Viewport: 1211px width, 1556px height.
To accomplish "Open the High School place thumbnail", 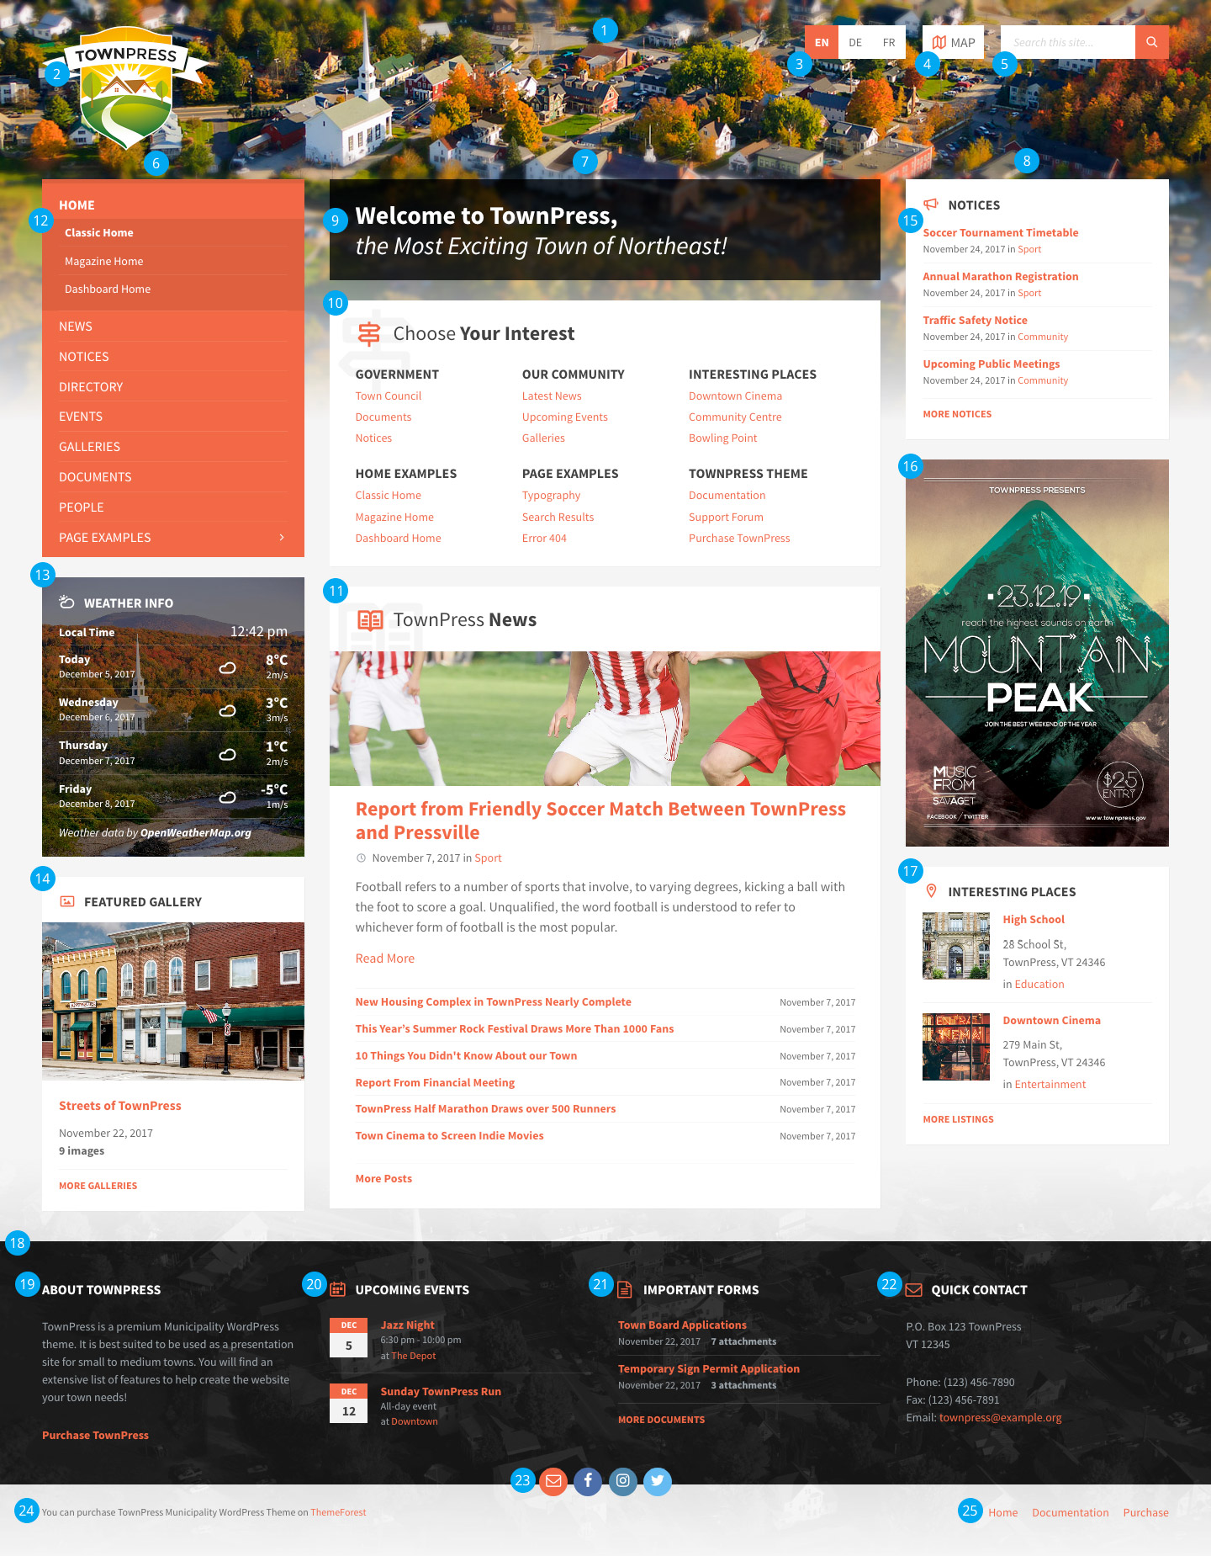I will [x=956, y=946].
